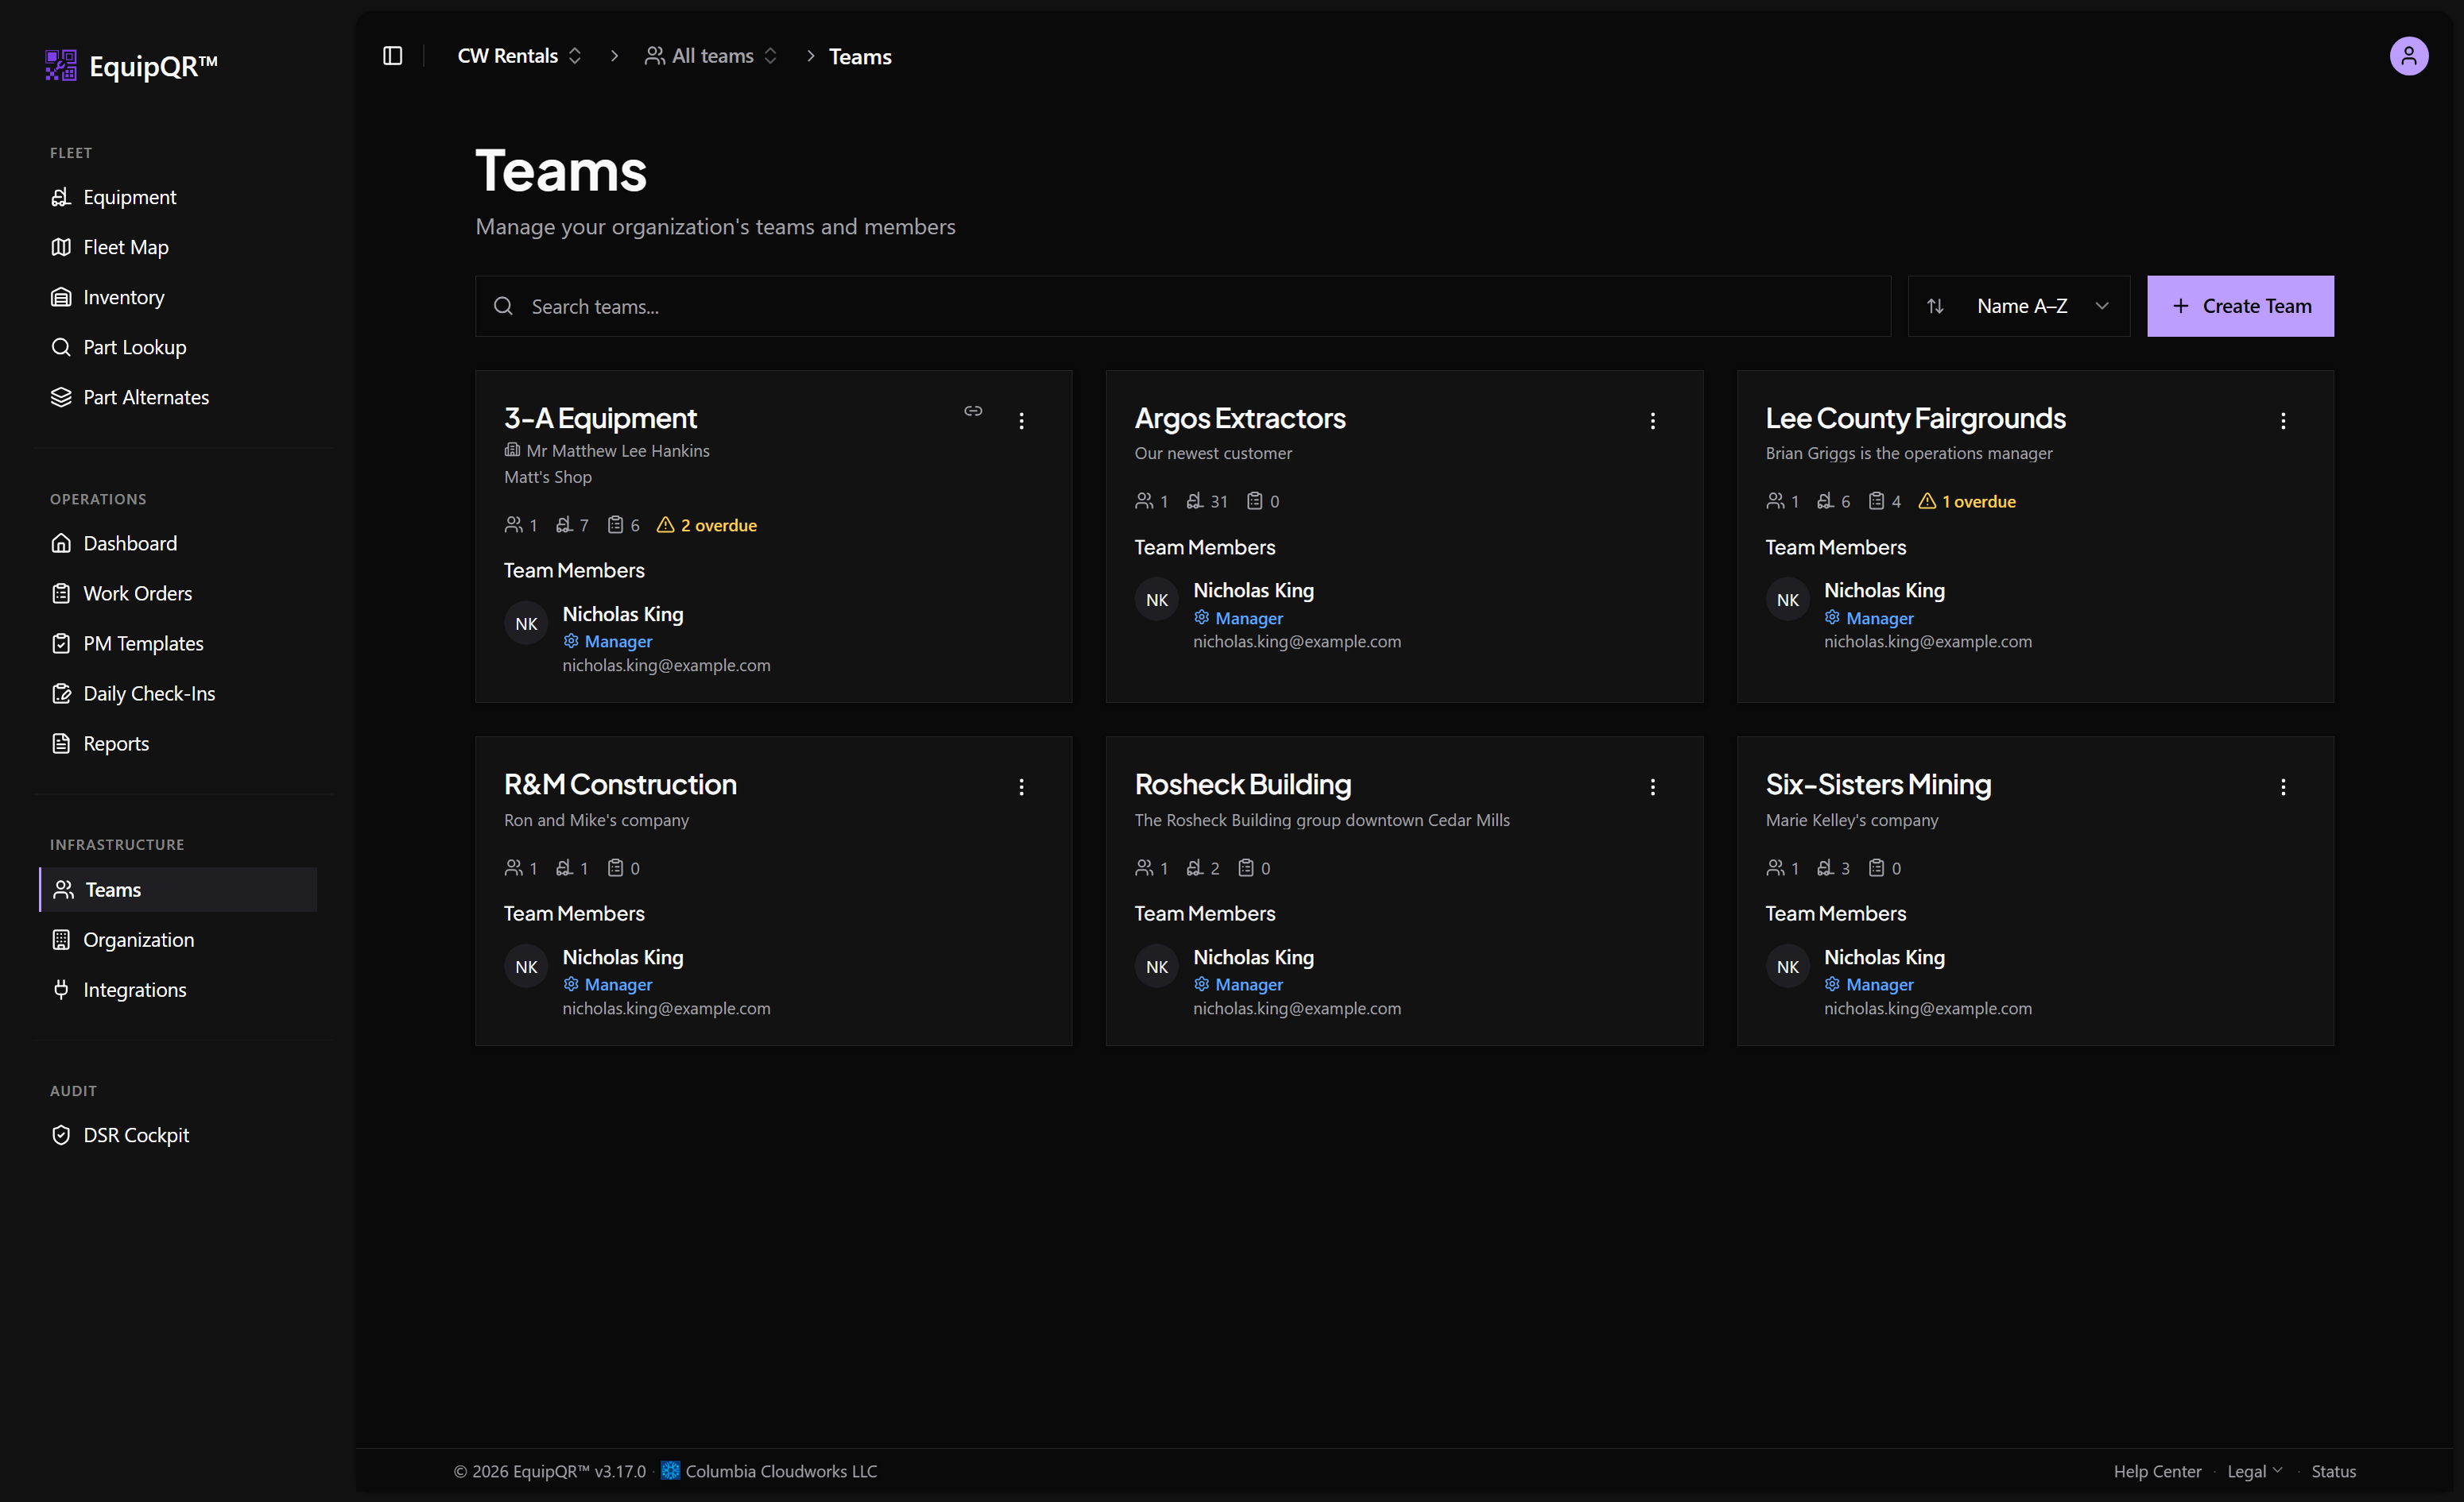Click email on Six-Sisters Mining card
The height and width of the screenshot is (1502, 2464).
[1927, 1008]
